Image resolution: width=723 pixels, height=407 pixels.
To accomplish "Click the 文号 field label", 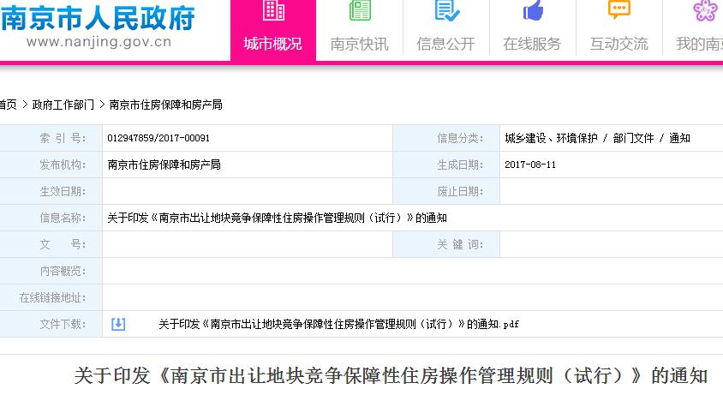I will [63, 244].
